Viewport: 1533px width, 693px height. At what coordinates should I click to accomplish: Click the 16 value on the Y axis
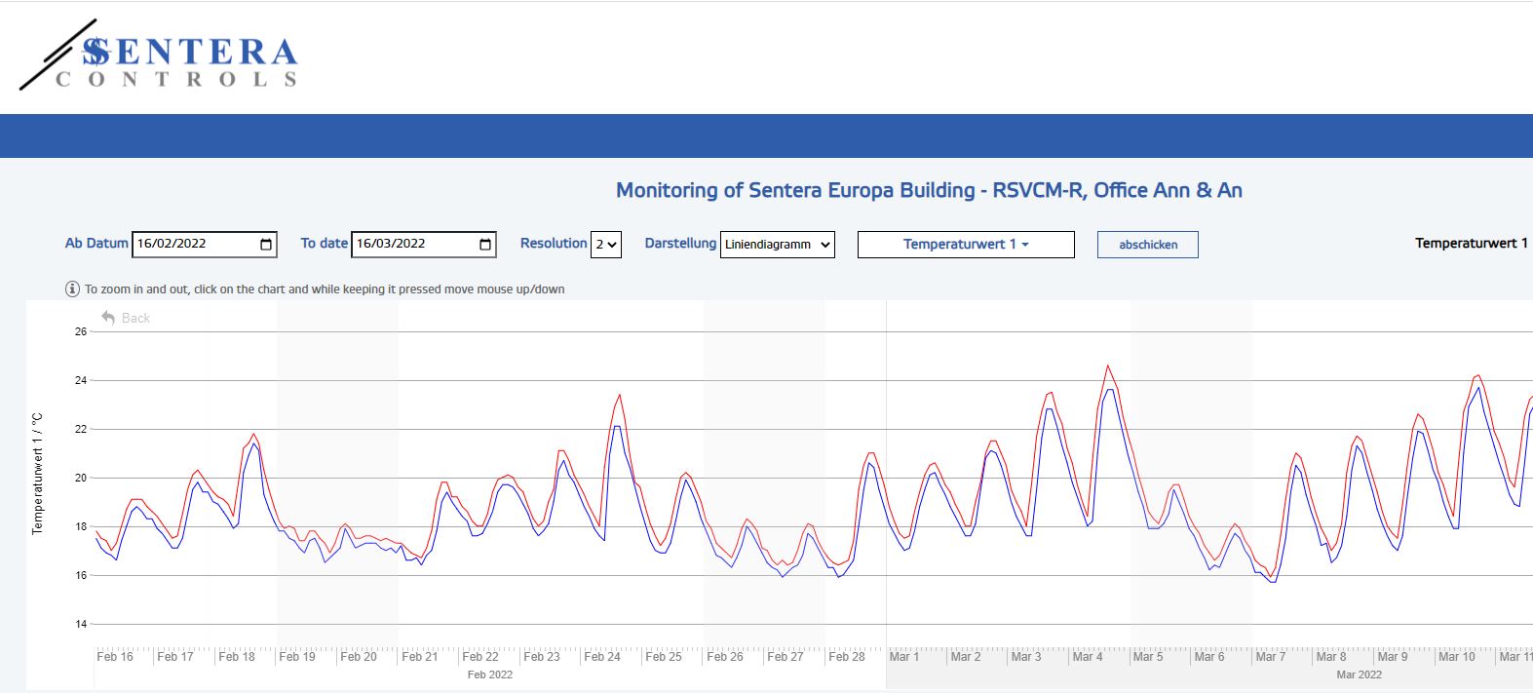(81, 575)
